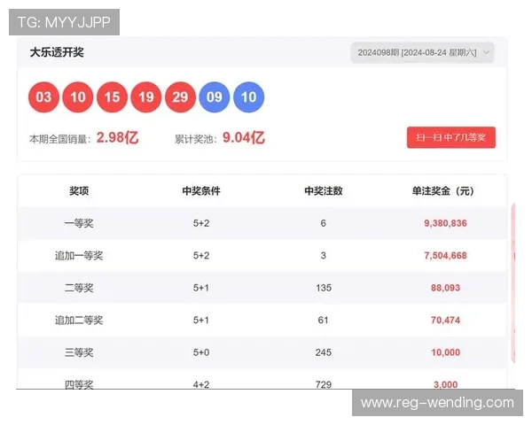Select the 追加一等奖 row label
Viewport: 532px width, 425px height.
click(79, 256)
